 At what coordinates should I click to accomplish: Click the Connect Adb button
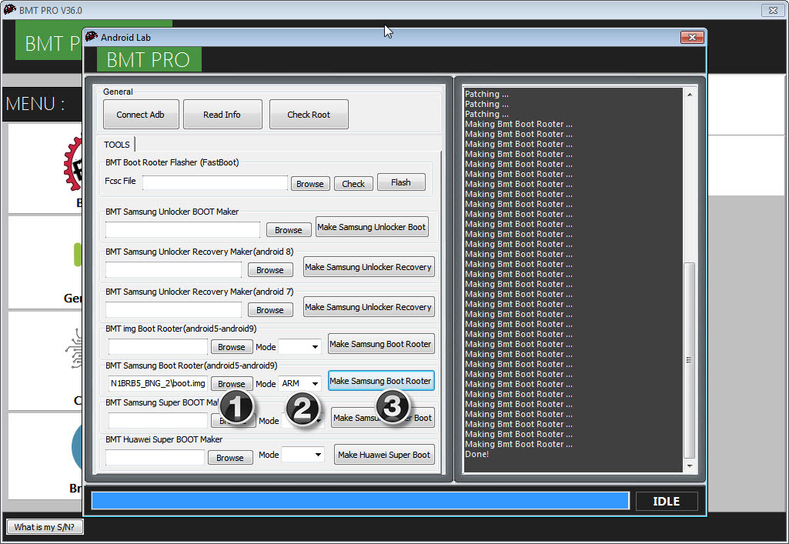[x=140, y=115]
